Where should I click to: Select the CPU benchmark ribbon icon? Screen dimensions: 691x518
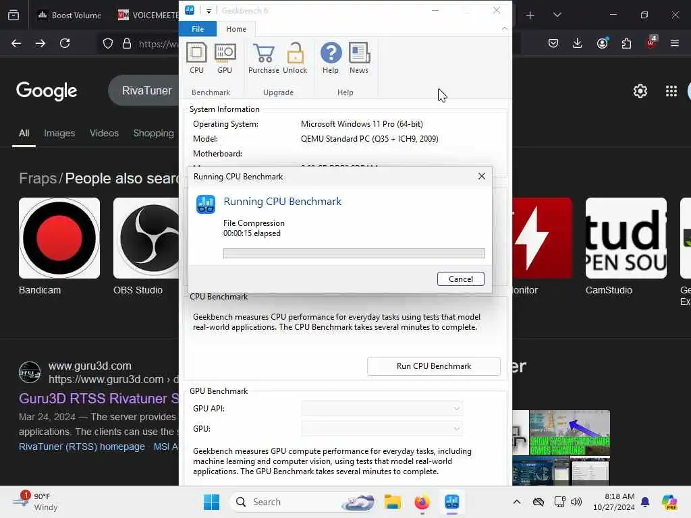[196, 58]
